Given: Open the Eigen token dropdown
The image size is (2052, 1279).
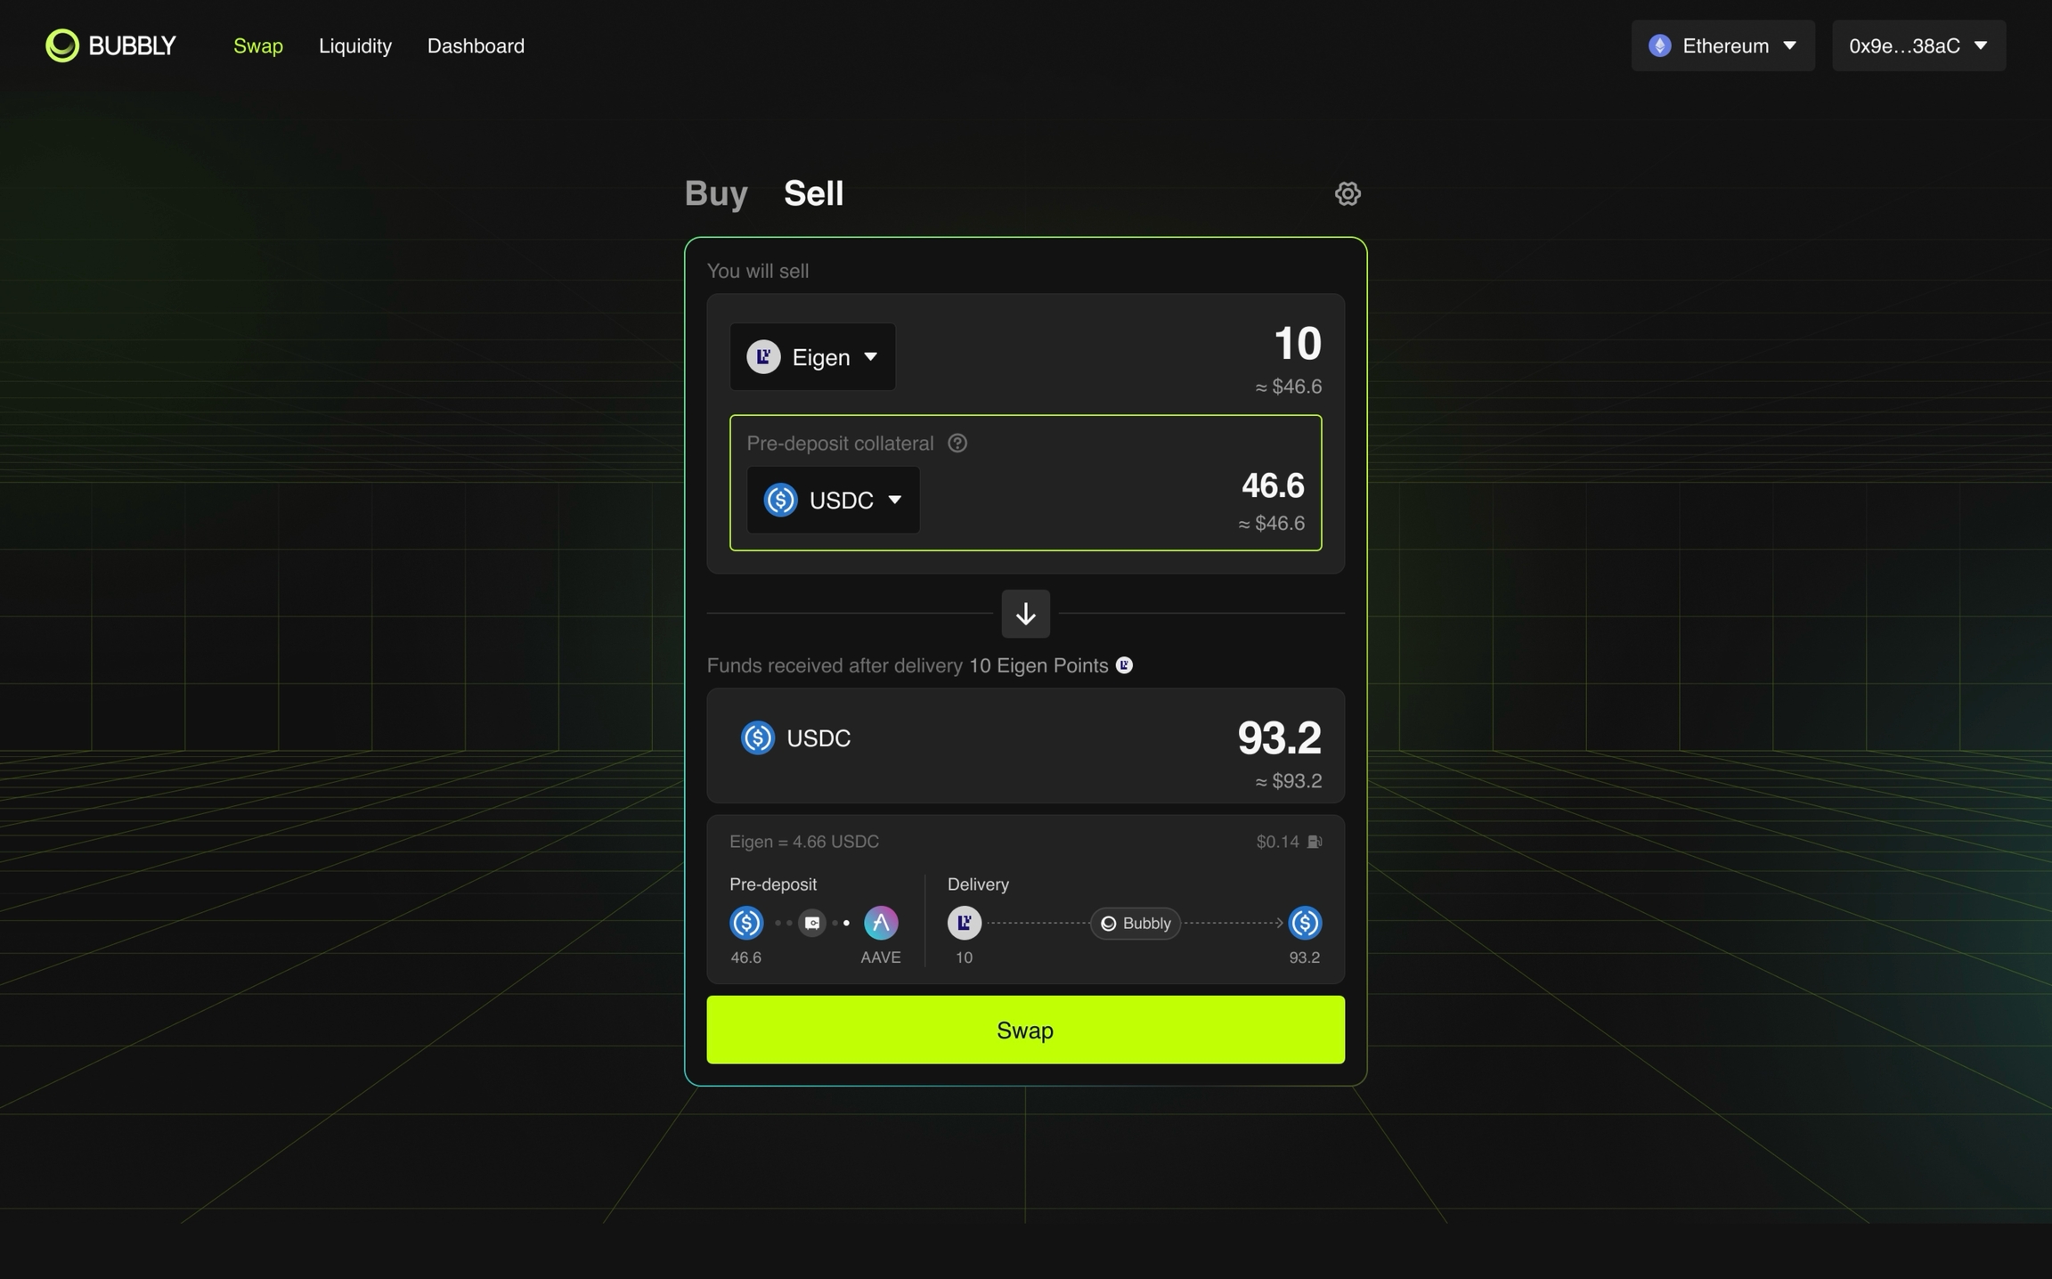Looking at the screenshot, I should coord(812,357).
